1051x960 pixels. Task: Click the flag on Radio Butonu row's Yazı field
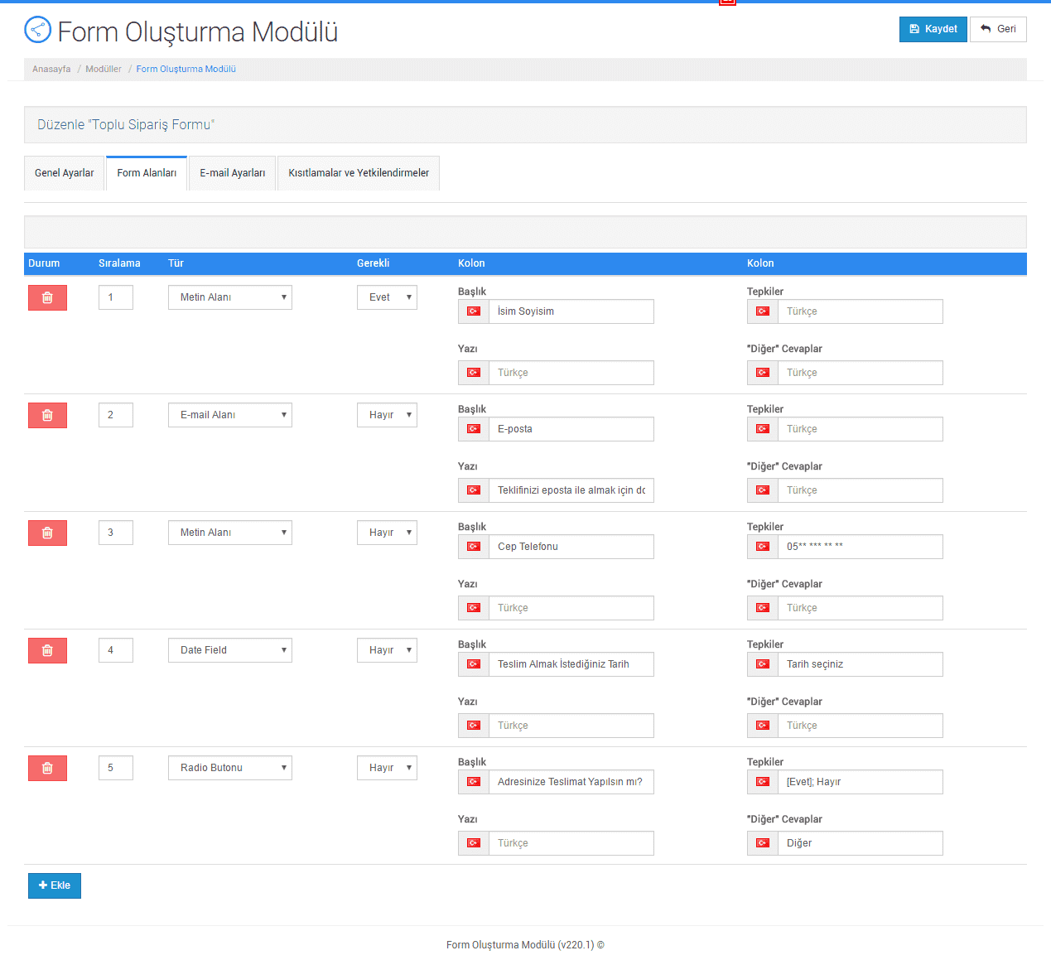coord(474,843)
